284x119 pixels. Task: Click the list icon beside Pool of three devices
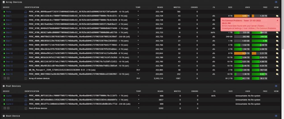click(26, 108)
